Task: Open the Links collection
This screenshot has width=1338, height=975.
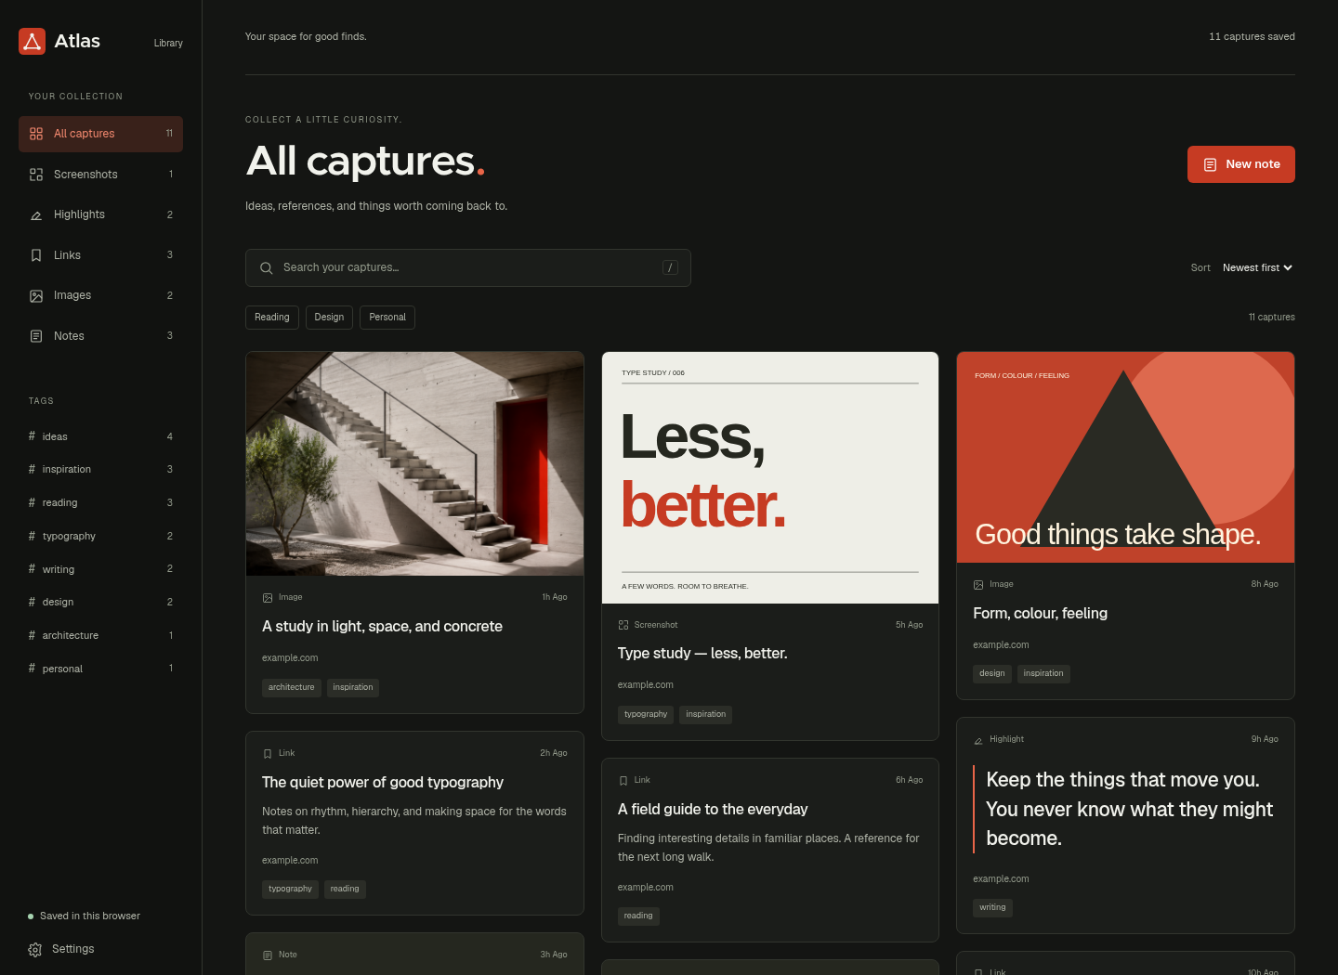Action: [100, 255]
